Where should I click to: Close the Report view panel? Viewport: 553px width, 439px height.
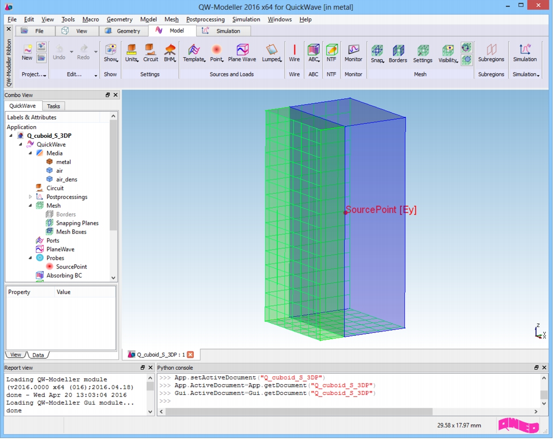(x=150, y=367)
